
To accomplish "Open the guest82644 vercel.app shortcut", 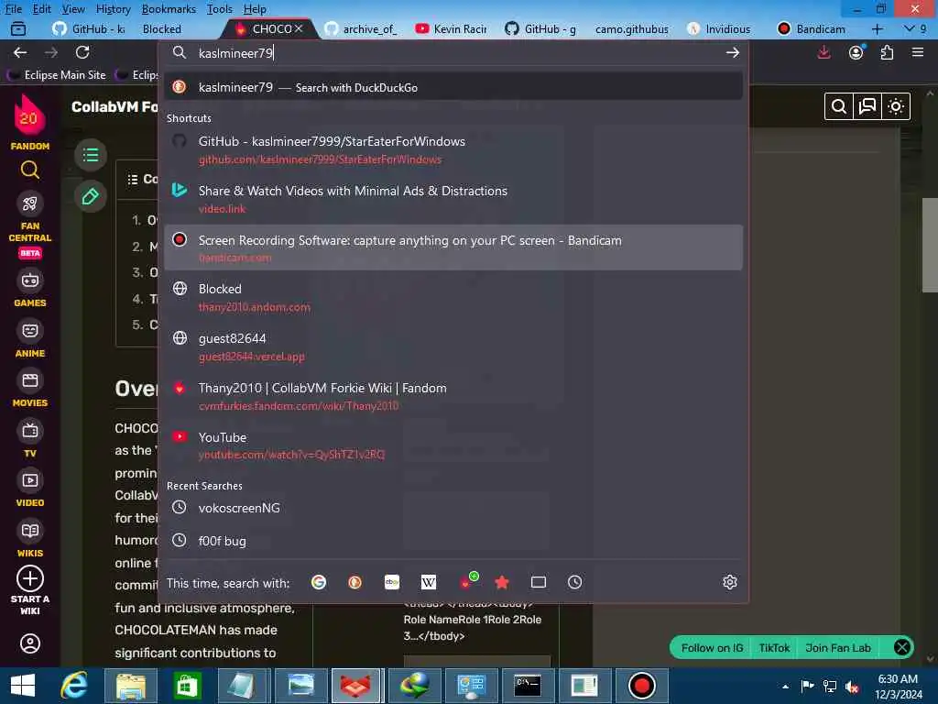I will (453, 346).
